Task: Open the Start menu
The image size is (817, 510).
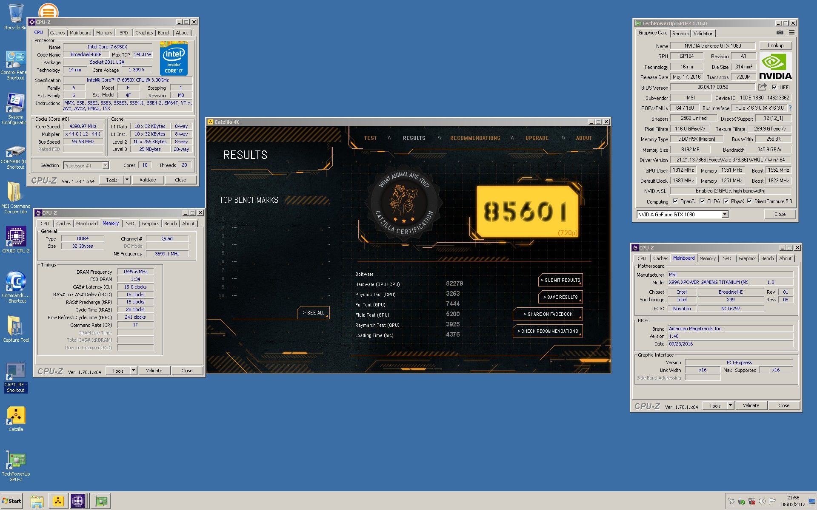Action: (x=12, y=501)
